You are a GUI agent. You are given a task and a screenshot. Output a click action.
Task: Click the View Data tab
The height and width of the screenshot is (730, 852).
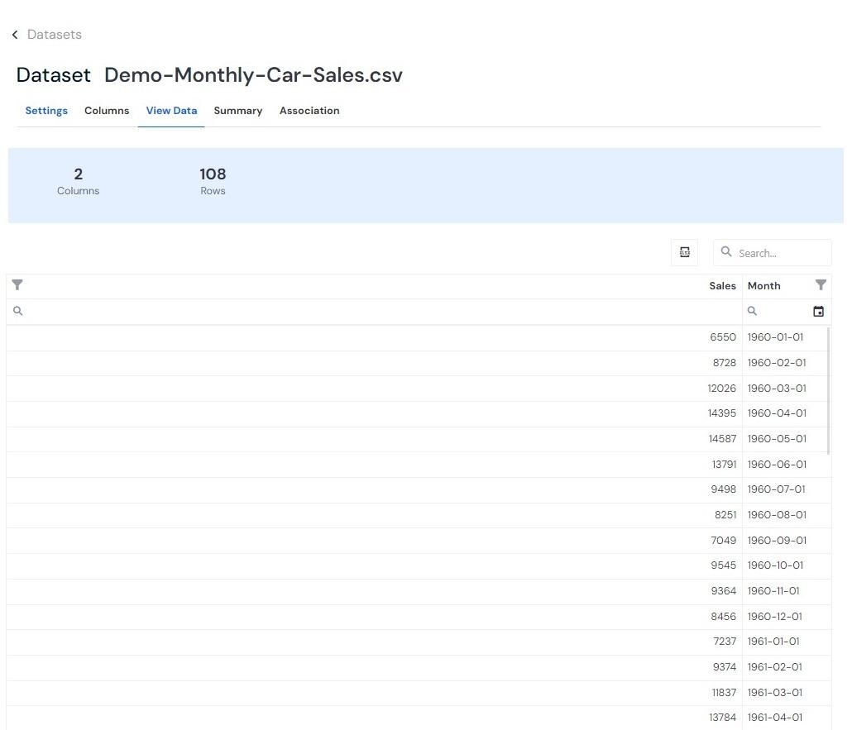pos(171,111)
